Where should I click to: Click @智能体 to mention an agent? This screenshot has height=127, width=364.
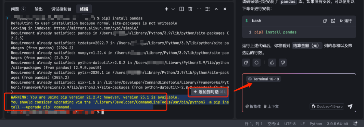(253, 106)
